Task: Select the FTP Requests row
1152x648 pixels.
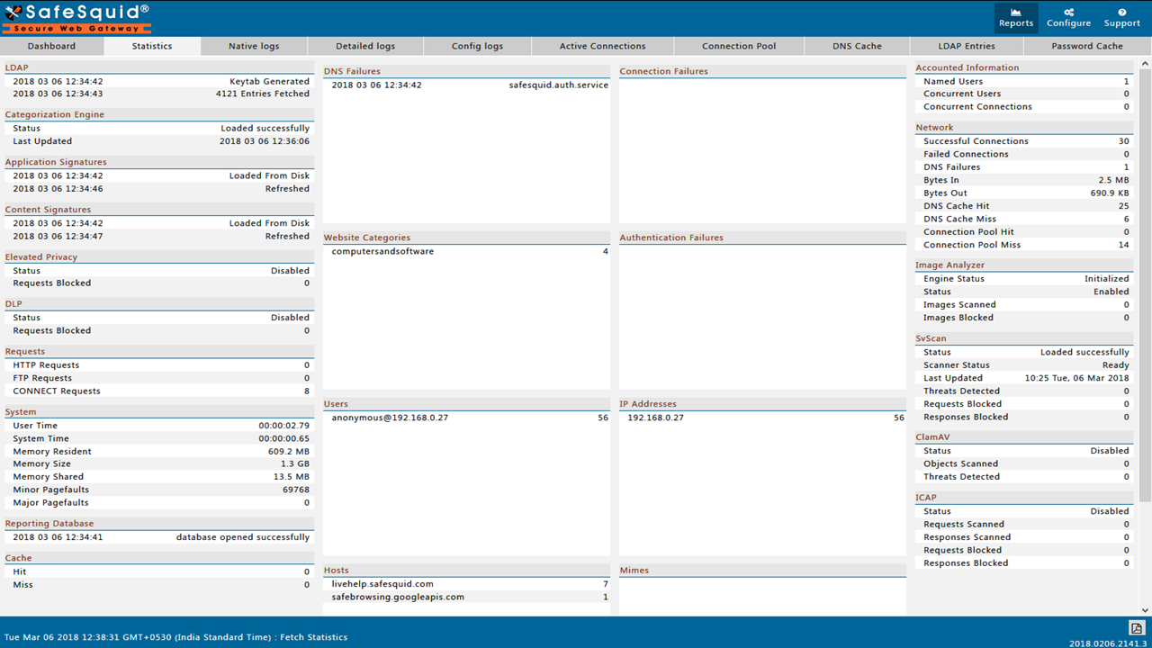Action: (159, 378)
